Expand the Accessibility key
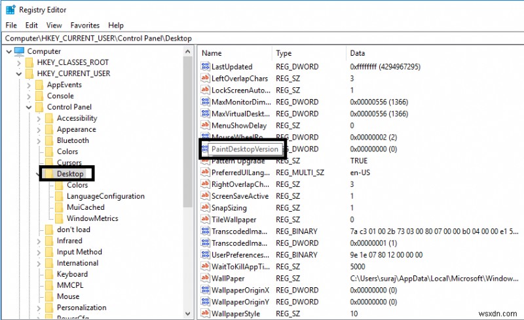Viewport: 524px width, 320px height. tap(39, 119)
